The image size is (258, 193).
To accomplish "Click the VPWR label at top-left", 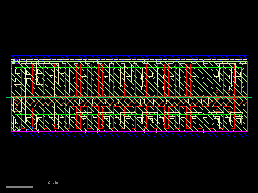I will 16,60.
